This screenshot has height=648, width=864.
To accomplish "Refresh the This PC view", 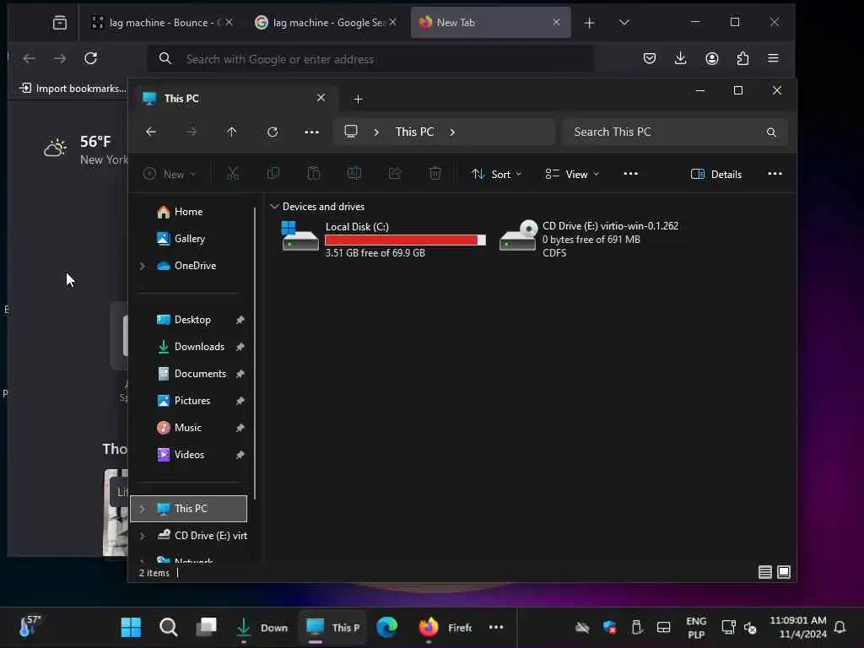I will [273, 132].
